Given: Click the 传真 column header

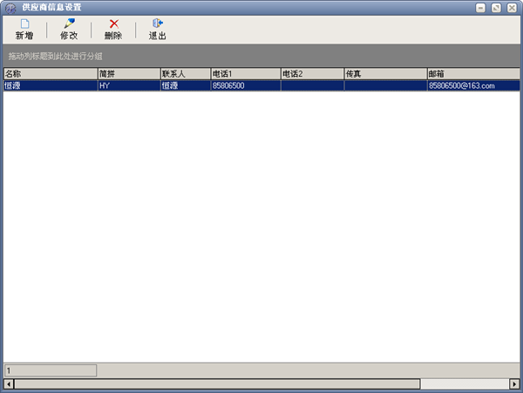Looking at the screenshot, I should pos(384,74).
